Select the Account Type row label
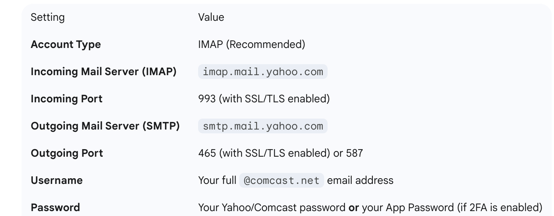554x216 pixels. click(x=66, y=45)
